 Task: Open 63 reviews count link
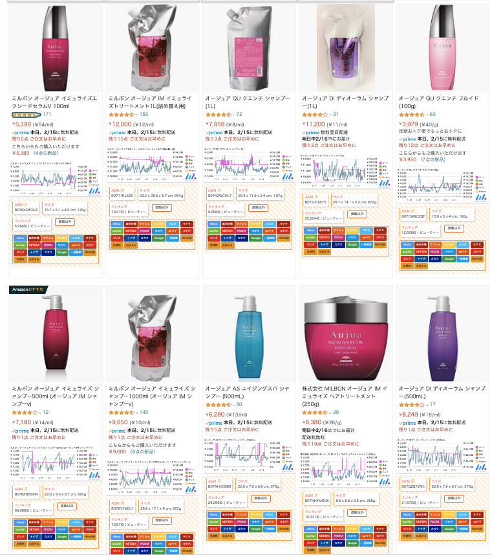point(433,115)
